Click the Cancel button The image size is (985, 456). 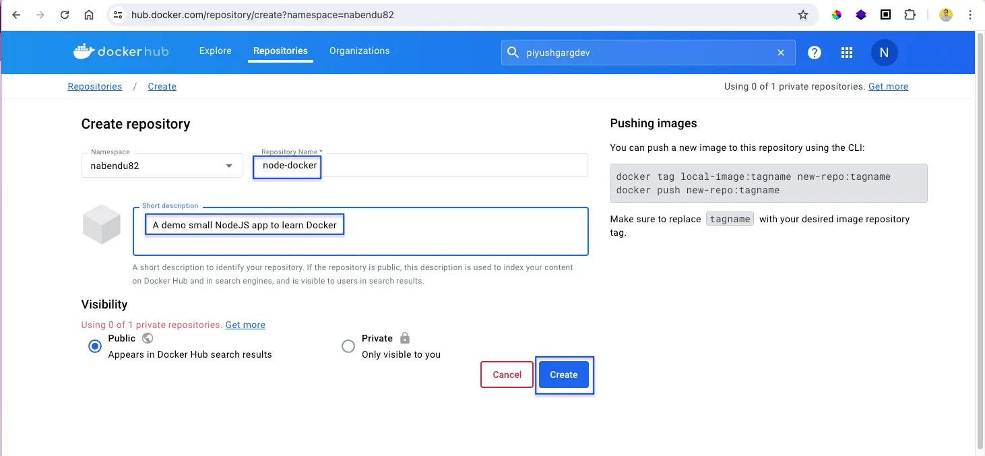pyautogui.click(x=507, y=374)
